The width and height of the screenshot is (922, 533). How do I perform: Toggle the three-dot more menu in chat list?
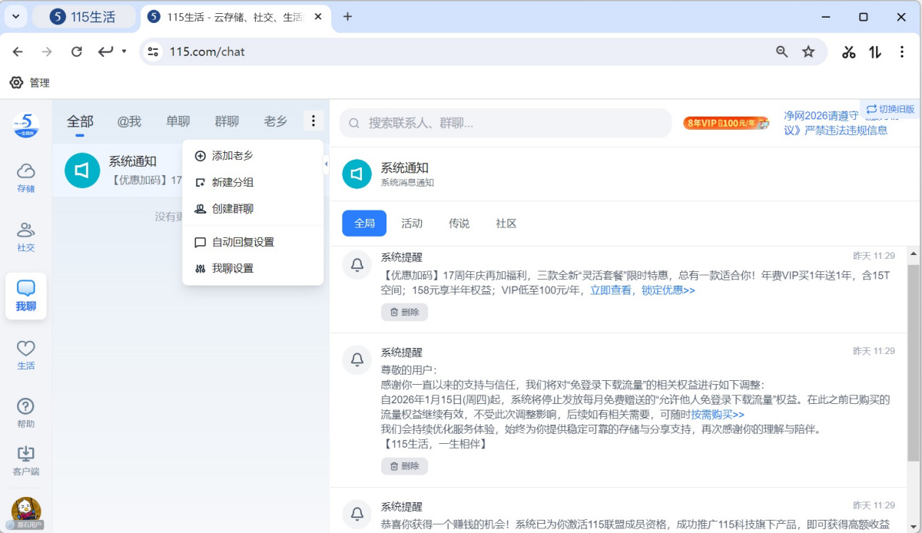pos(313,121)
